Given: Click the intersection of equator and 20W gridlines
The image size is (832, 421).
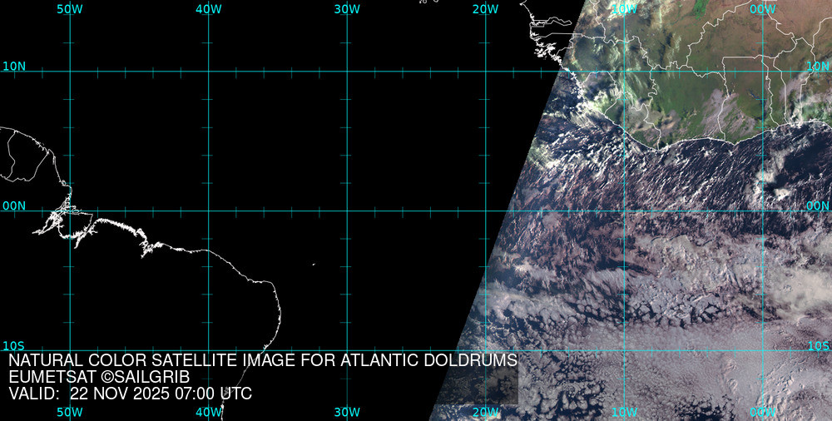Looking at the screenshot, I should [x=485, y=210].
